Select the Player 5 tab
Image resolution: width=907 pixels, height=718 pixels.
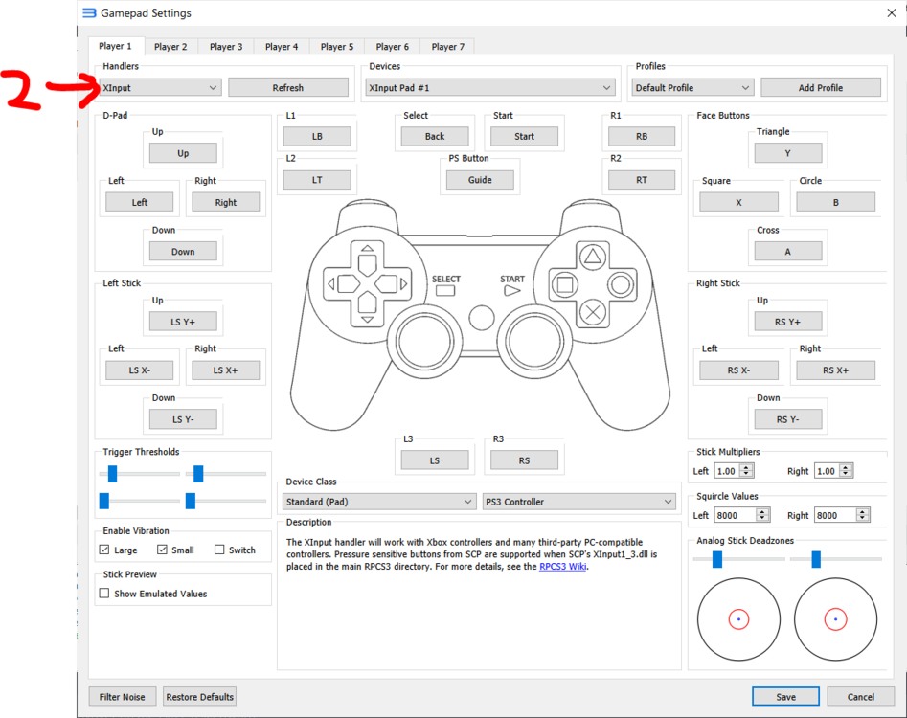(x=337, y=47)
